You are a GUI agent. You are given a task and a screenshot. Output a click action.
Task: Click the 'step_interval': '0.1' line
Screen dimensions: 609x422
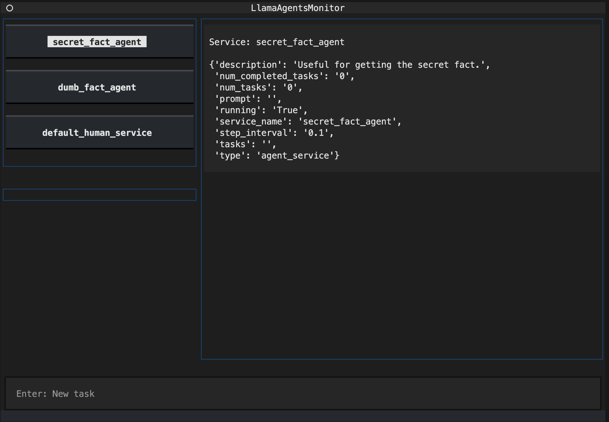pos(274,133)
